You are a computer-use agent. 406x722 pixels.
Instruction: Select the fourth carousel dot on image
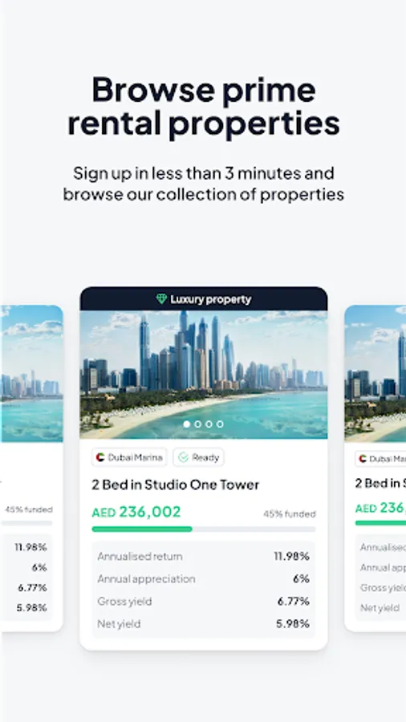(x=220, y=424)
